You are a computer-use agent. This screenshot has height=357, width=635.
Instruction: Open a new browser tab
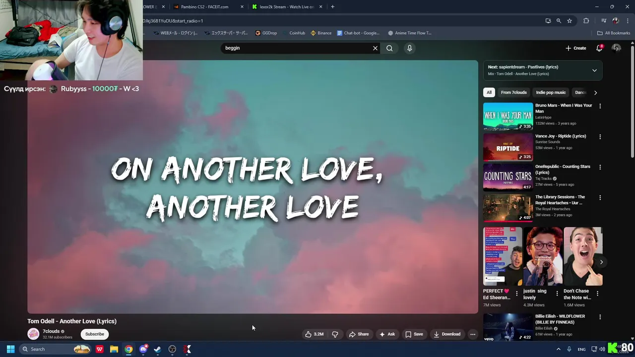(x=332, y=7)
